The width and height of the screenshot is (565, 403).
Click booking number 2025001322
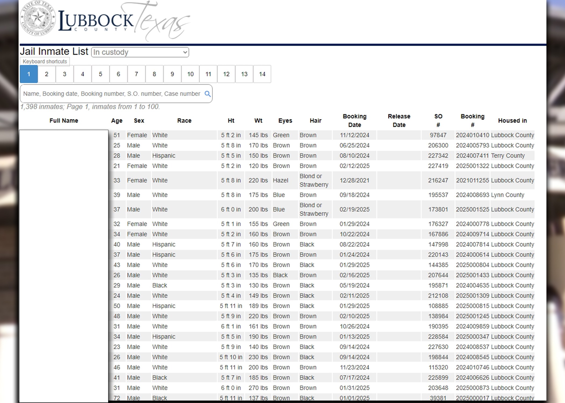point(472,166)
